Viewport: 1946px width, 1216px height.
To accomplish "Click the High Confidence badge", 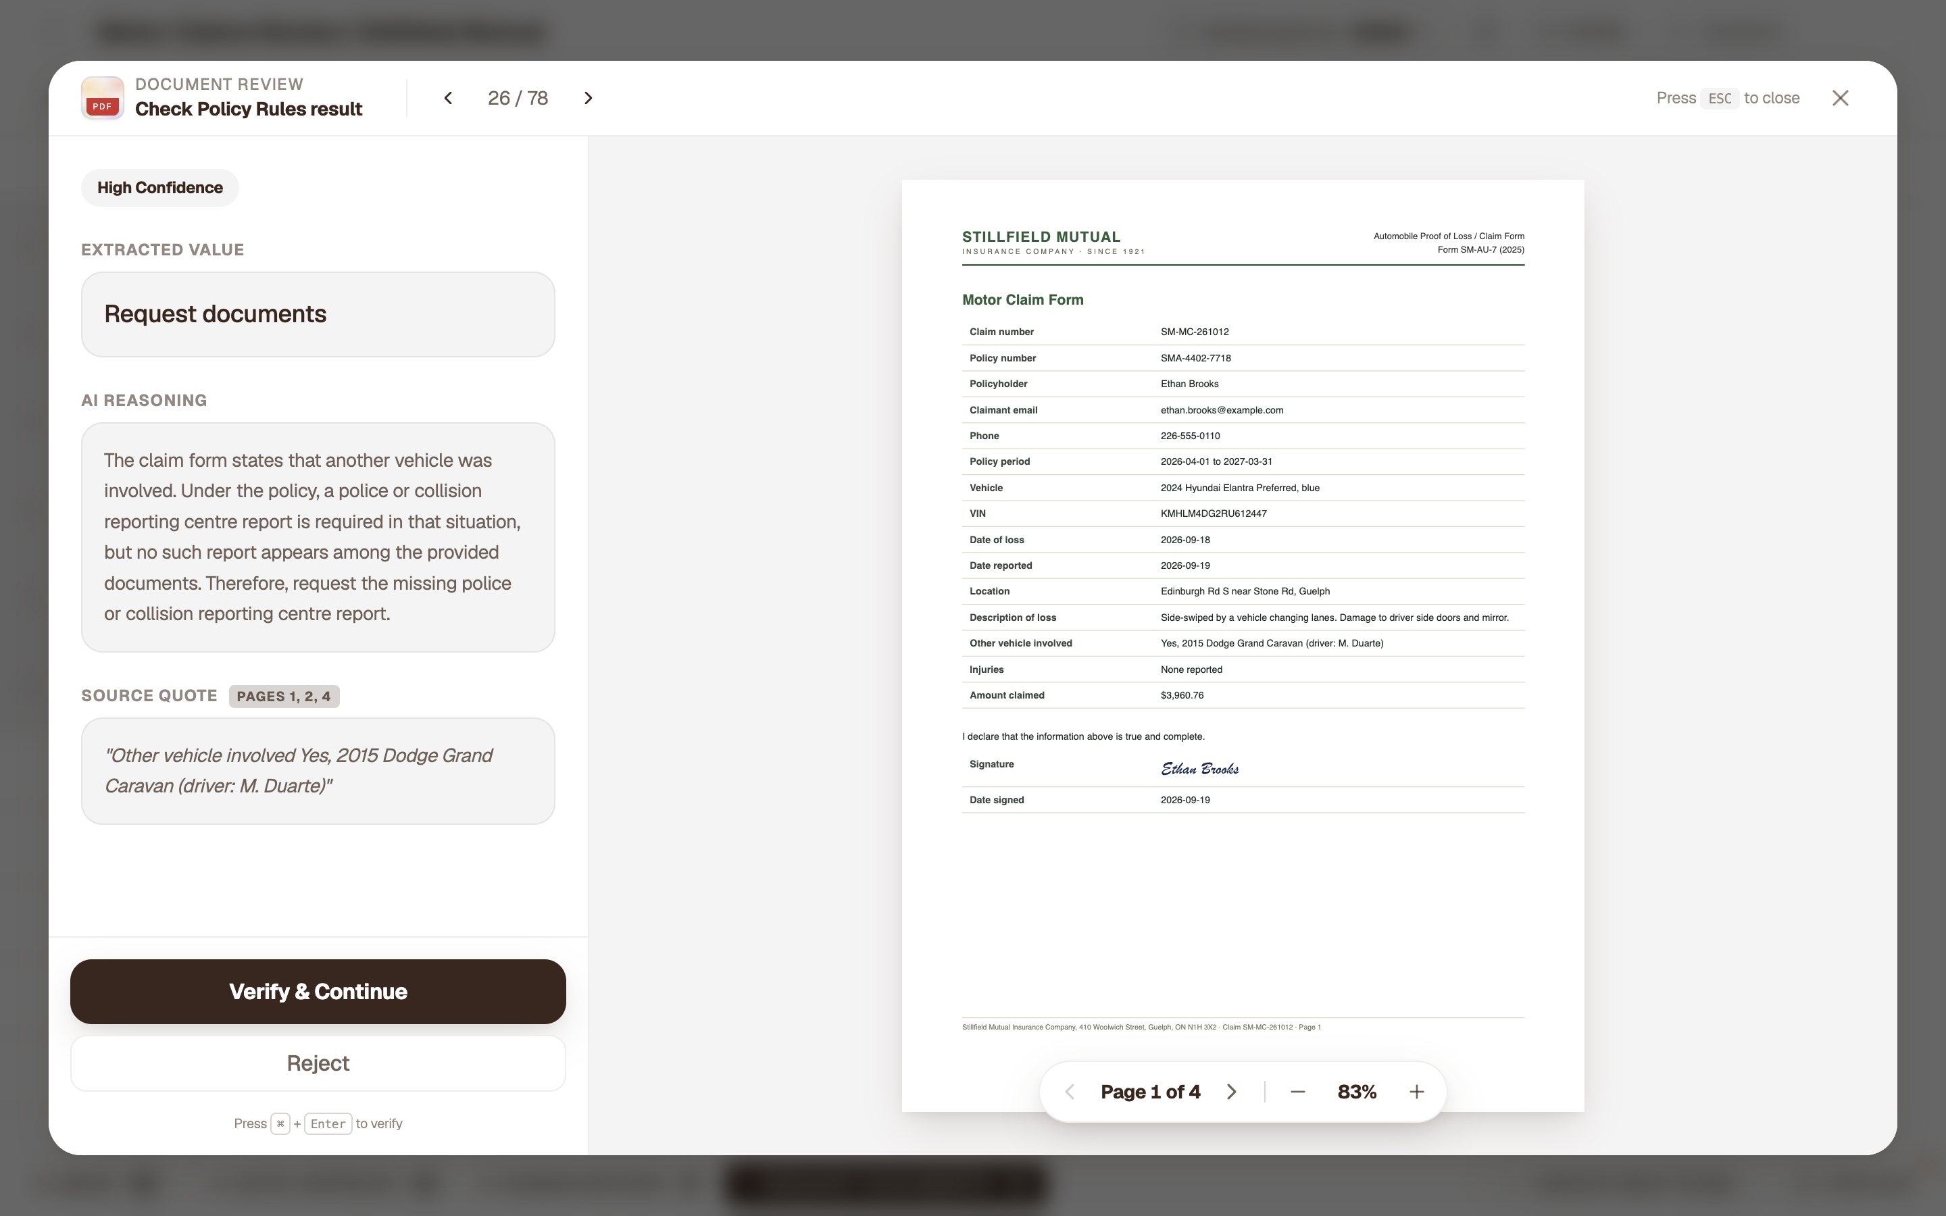I will 160,187.
